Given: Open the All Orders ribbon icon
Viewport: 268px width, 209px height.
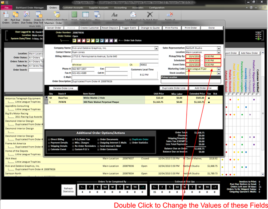Looking at the screenshot, I should [6, 15].
